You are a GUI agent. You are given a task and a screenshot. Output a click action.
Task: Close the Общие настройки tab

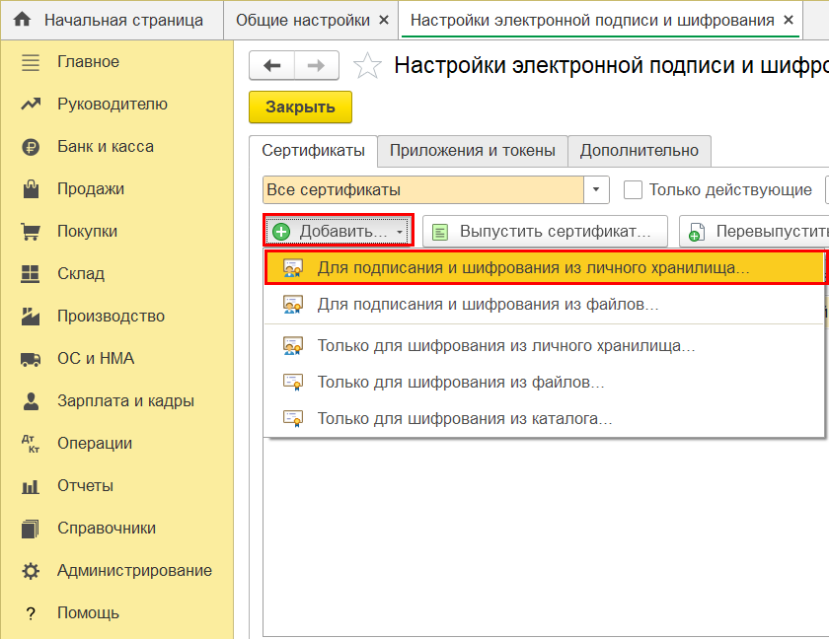384,20
